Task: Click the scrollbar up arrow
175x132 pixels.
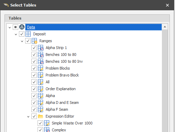Action: [x=165, y=27]
